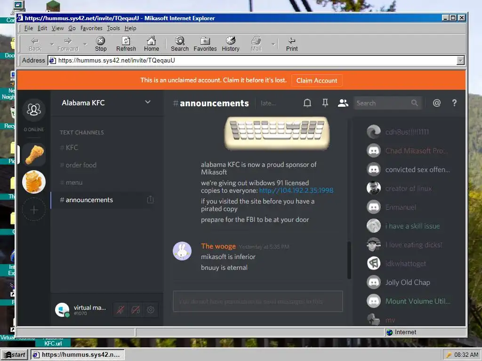Print the current page
Image resolution: width=482 pixels, height=361 pixels.
coord(292,44)
